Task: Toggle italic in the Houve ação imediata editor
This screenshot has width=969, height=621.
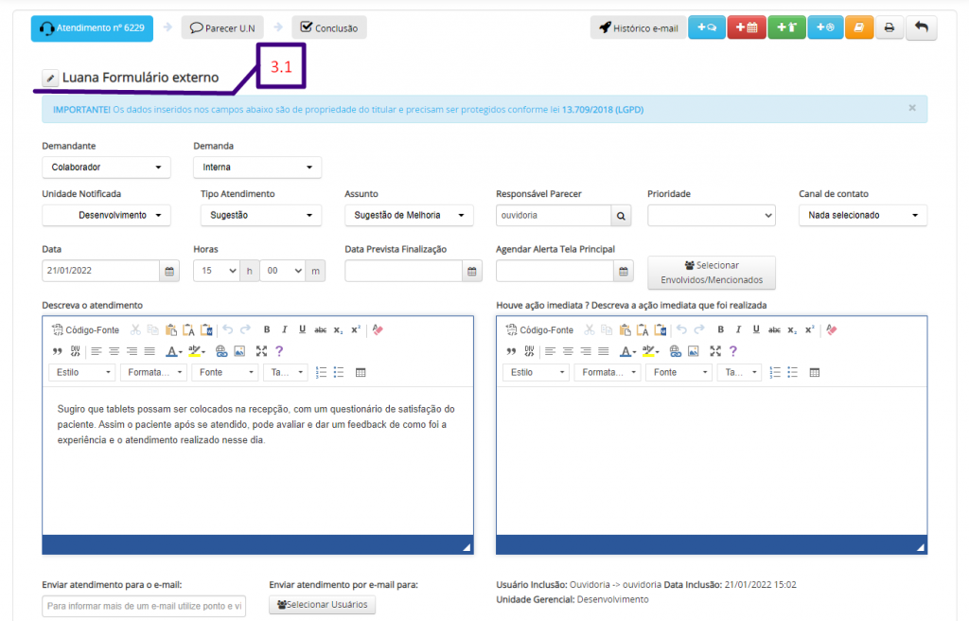Action: [x=738, y=329]
